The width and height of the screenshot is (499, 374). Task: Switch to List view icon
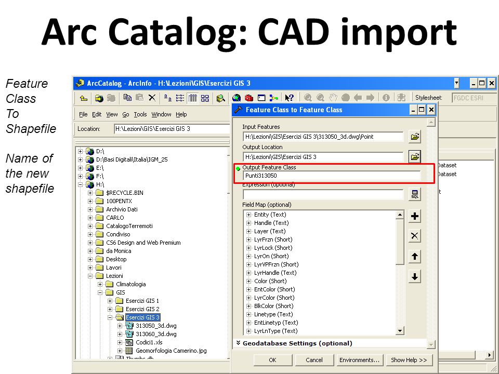[180, 98]
